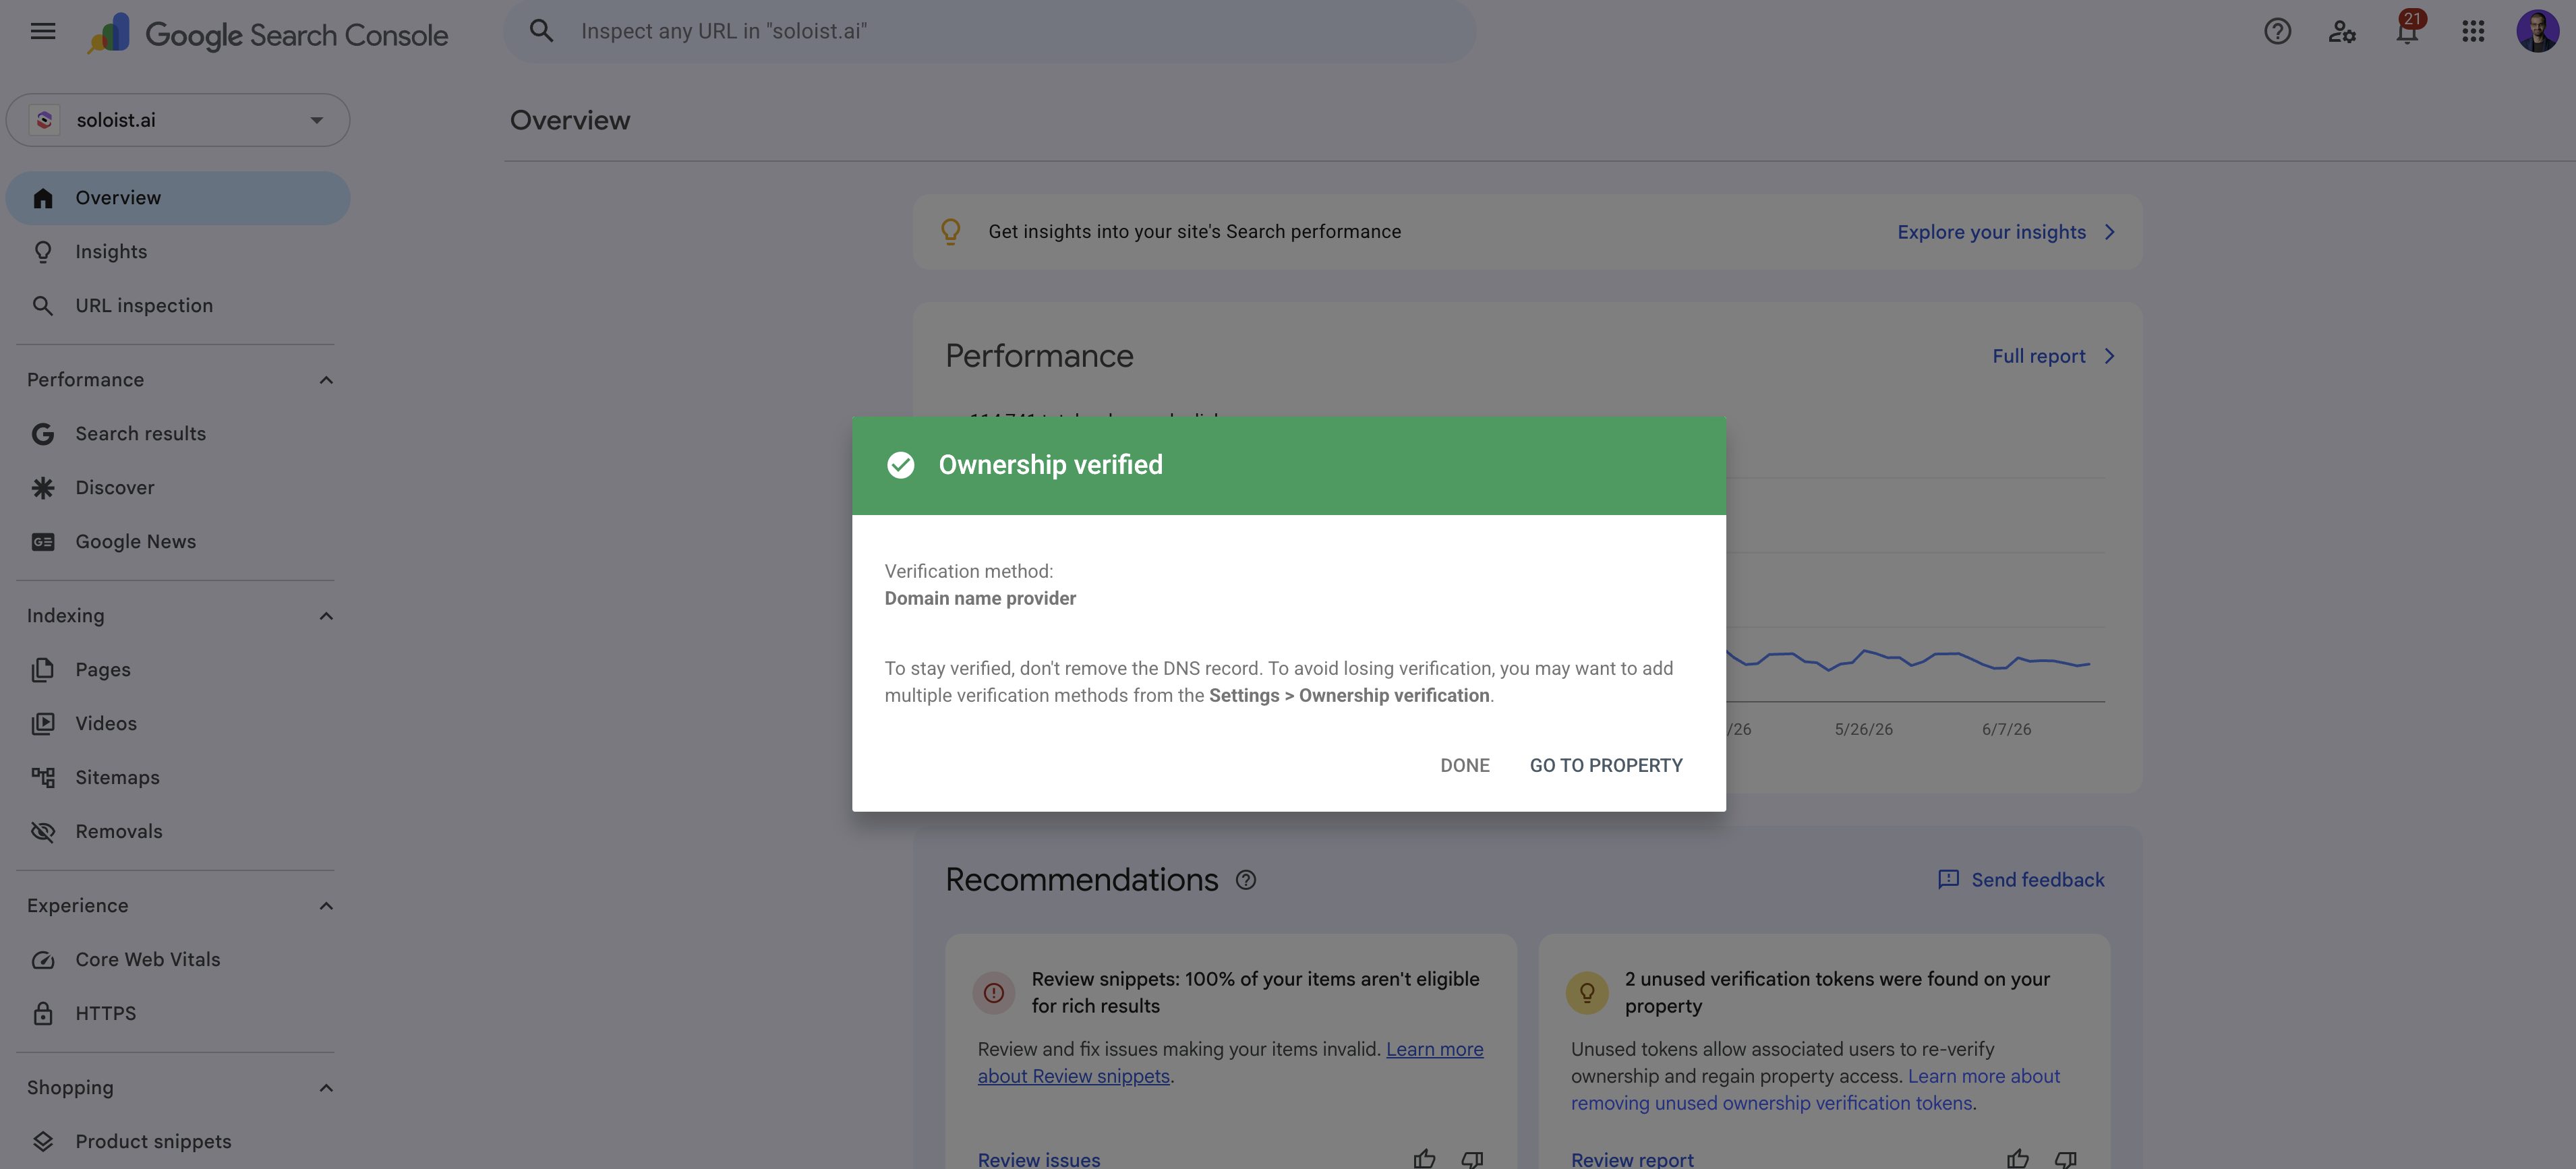Click the Videos play icon
2576x1169 pixels.
pyautogui.click(x=42, y=724)
